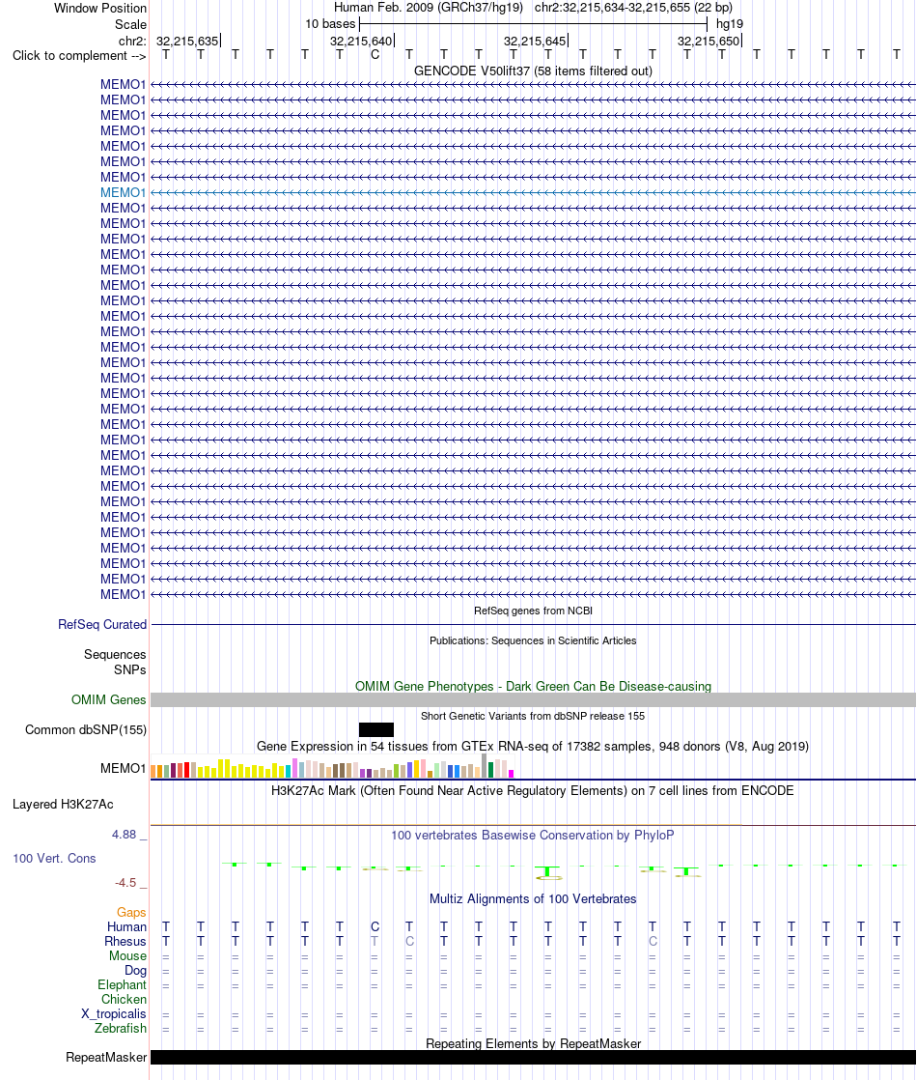Click the 'Layered H3K27Ac' track label
The image size is (917, 1080).
pyautogui.click(x=63, y=805)
